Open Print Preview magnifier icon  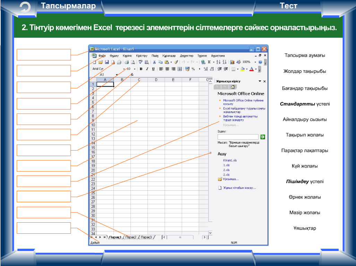[x=133, y=62]
